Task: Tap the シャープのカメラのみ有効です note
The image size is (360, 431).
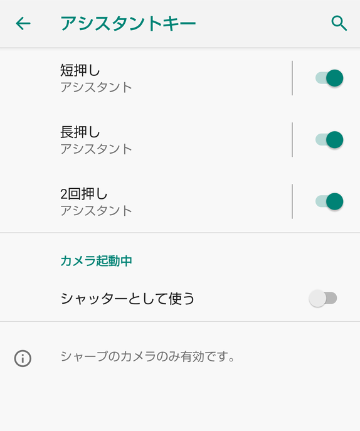Action: coord(147,356)
